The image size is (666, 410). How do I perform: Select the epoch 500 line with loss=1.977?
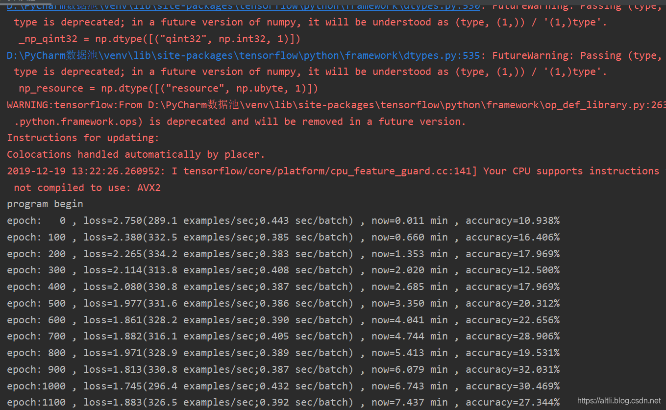(x=283, y=303)
